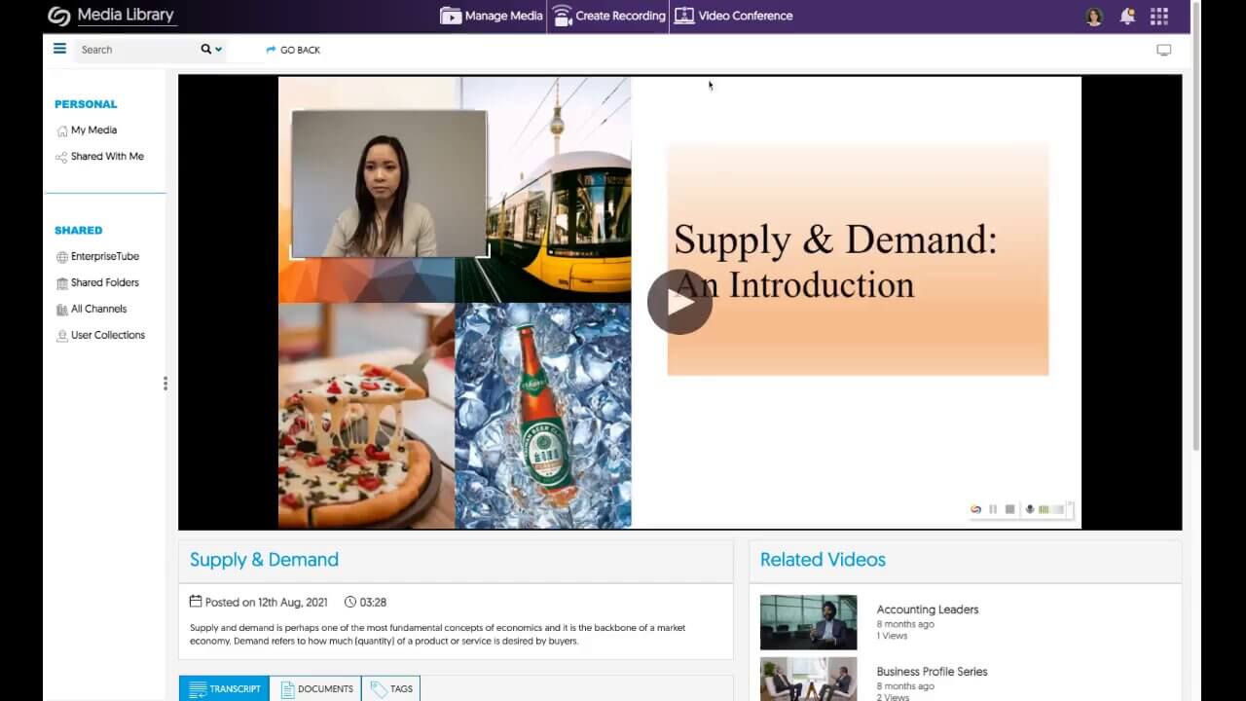This screenshot has height=701, width=1246.
Task: Click the Media Library title text
Action: point(126,15)
